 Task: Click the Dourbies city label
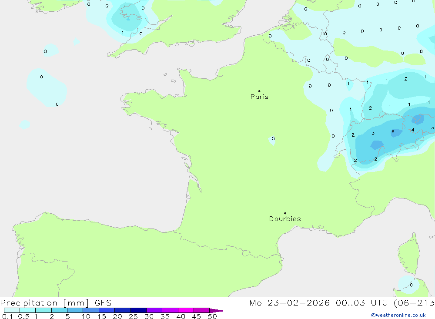(x=285, y=219)
